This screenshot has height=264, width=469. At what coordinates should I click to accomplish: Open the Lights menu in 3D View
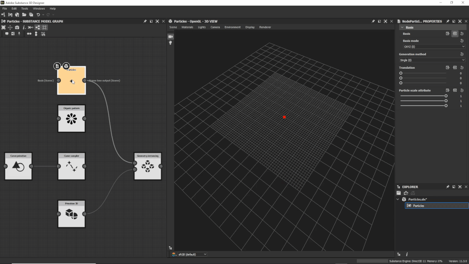click(202, 27)
